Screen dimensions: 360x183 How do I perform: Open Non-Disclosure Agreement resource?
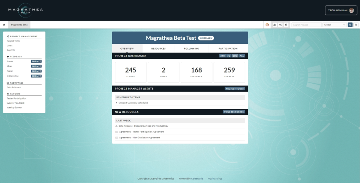coord(139,138)
